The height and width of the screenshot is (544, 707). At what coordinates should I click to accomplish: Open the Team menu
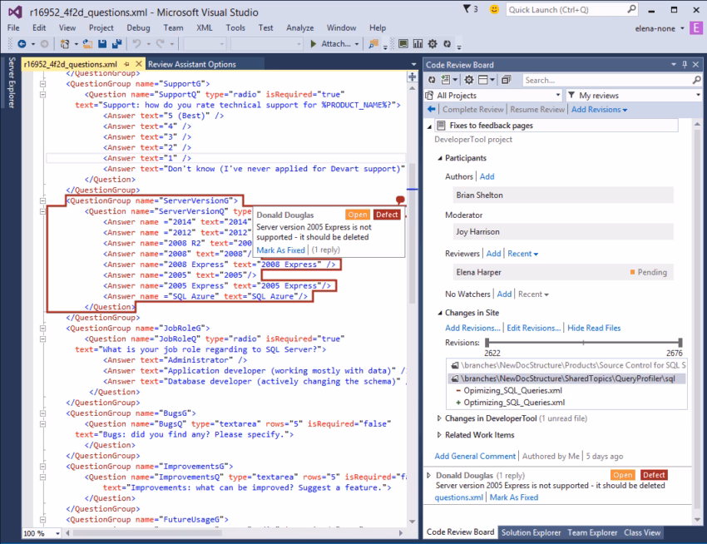click(173, 27)
